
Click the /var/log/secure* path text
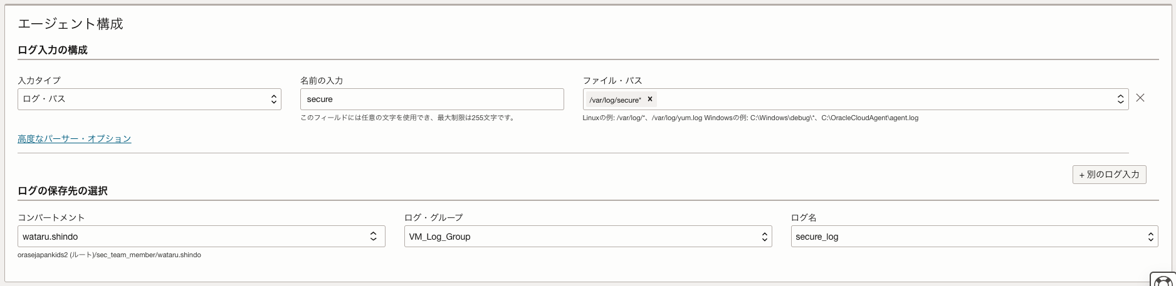(615, 100)
